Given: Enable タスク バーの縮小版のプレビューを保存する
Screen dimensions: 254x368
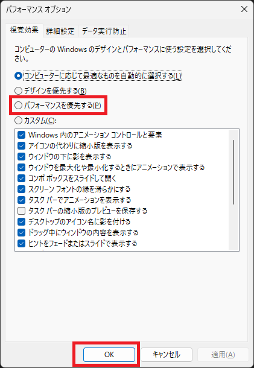Looking at the screenshot, I should point(21,211).
